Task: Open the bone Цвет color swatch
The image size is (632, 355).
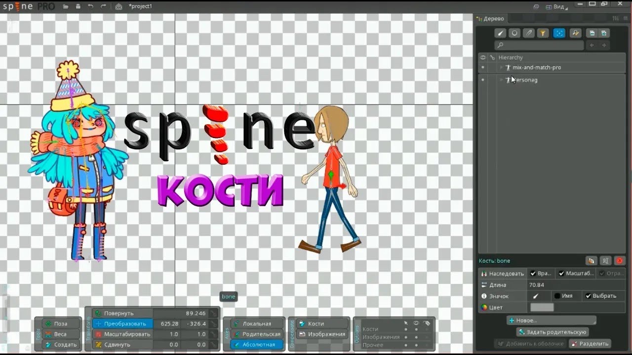Action: (542, 308)
